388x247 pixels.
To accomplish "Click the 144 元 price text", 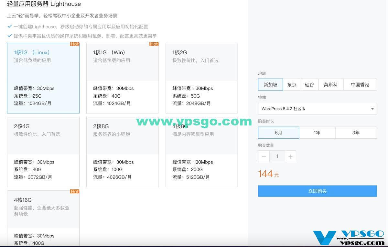I will pos(268,174).
